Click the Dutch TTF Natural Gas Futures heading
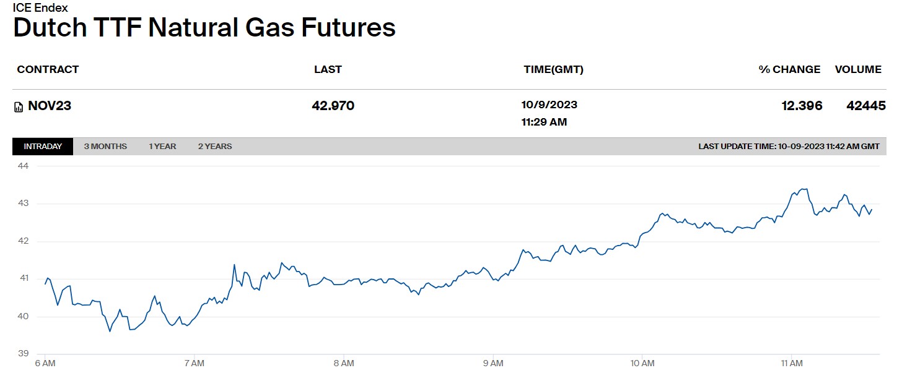902x386 pixels. coord(204,28)
